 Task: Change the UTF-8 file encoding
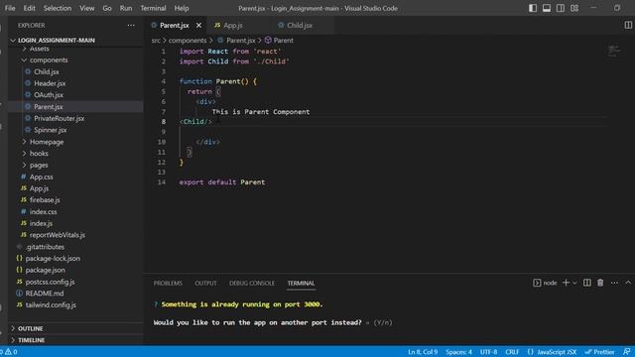point(488,352)
